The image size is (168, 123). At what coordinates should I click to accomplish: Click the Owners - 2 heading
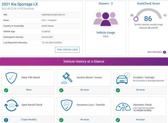[x=106, y=3]
